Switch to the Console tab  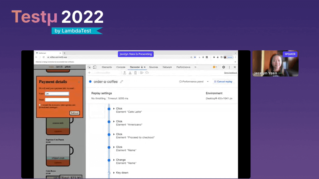121,67
